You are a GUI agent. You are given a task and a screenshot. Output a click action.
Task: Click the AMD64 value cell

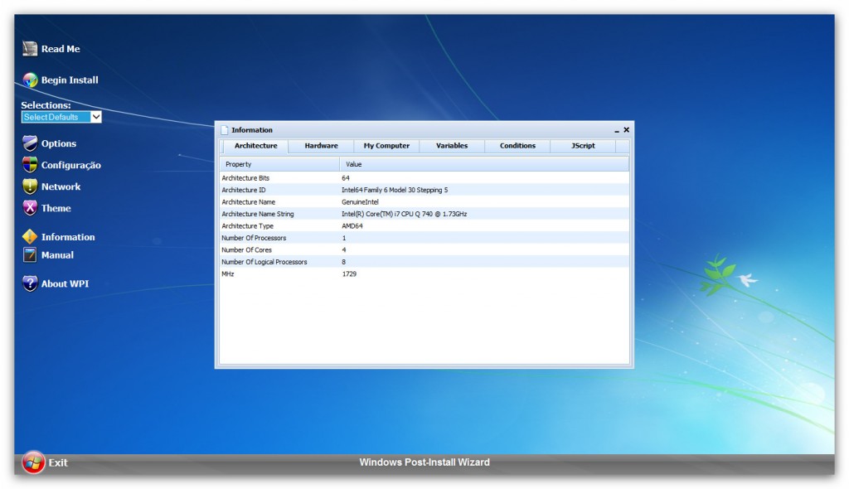click(352, 225)
